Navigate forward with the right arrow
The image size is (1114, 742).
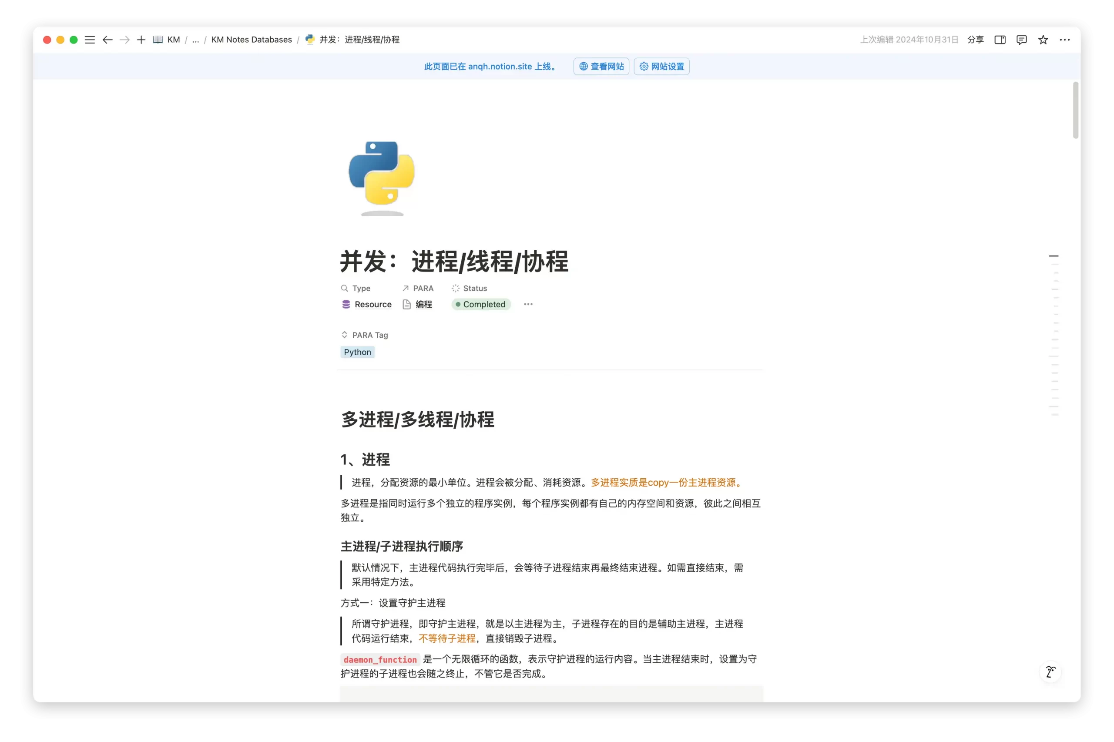coord(125,40)
